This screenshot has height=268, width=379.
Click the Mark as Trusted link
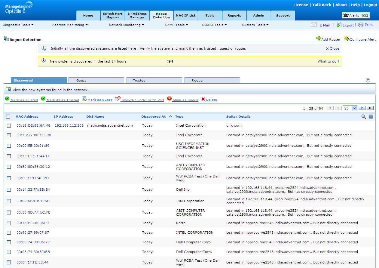pyautogui.click(x=24, y=100)
